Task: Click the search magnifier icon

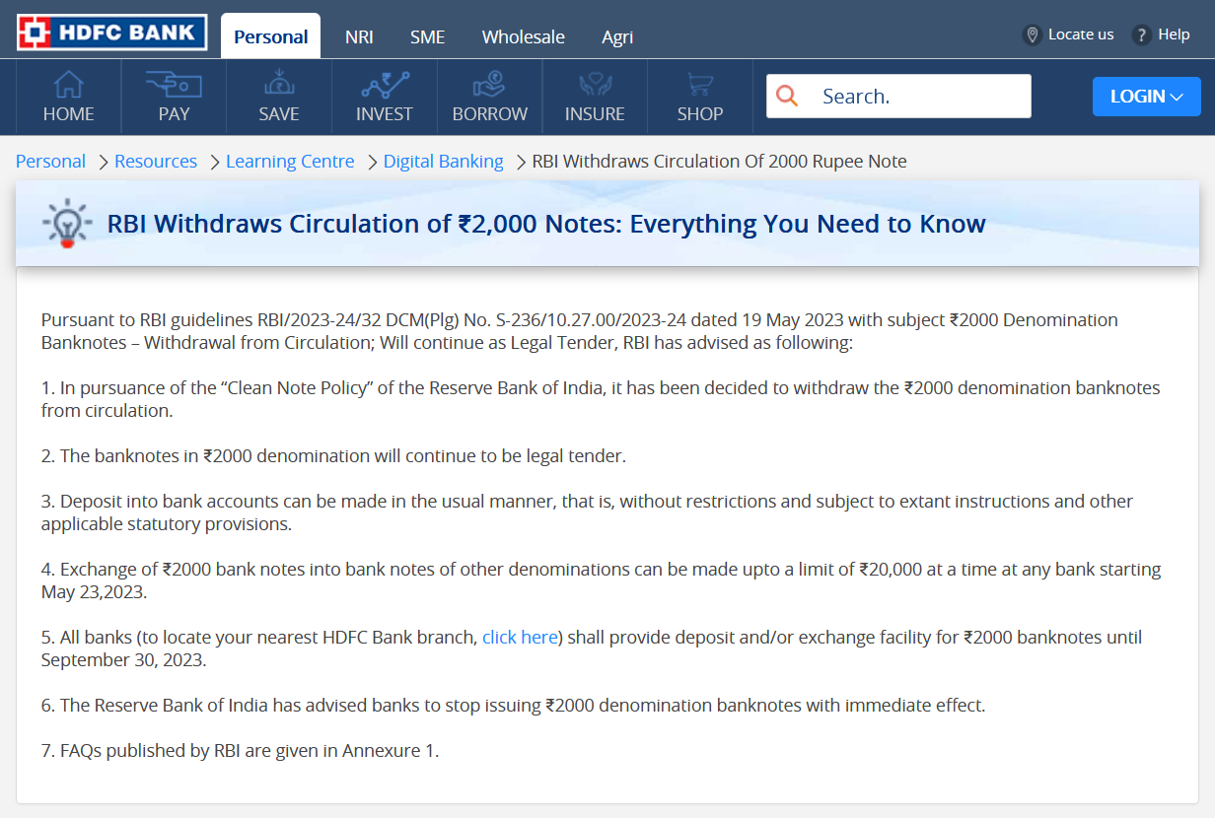Action: pyautogui.click(x=787, y=97)
